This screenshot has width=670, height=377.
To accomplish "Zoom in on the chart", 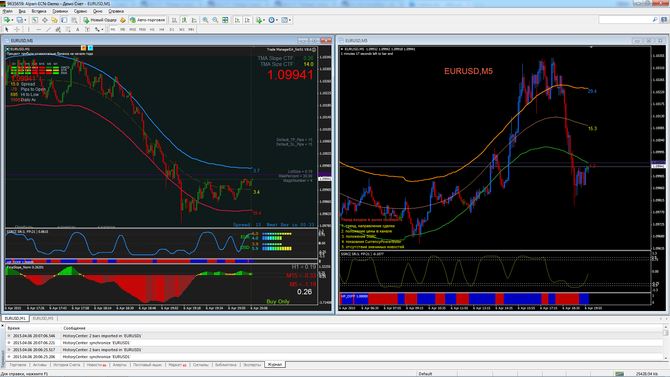I will pos(206,20).
